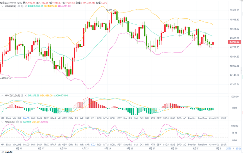
Task: Select AI-NetVOL tab in bottom indicator row
Action: [x=214, y=145]
